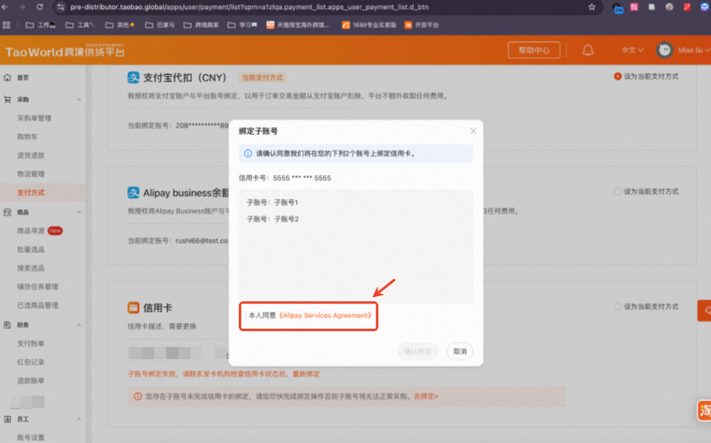Open 退货退款 in the sidebar
The image size is (711, 443).
click(31, 155)
